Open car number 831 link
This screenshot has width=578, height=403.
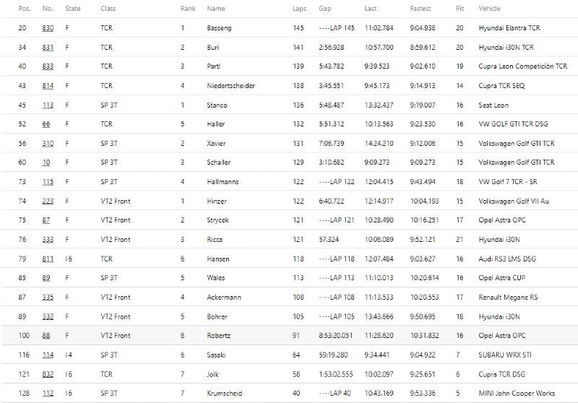[x=48, y=48]
